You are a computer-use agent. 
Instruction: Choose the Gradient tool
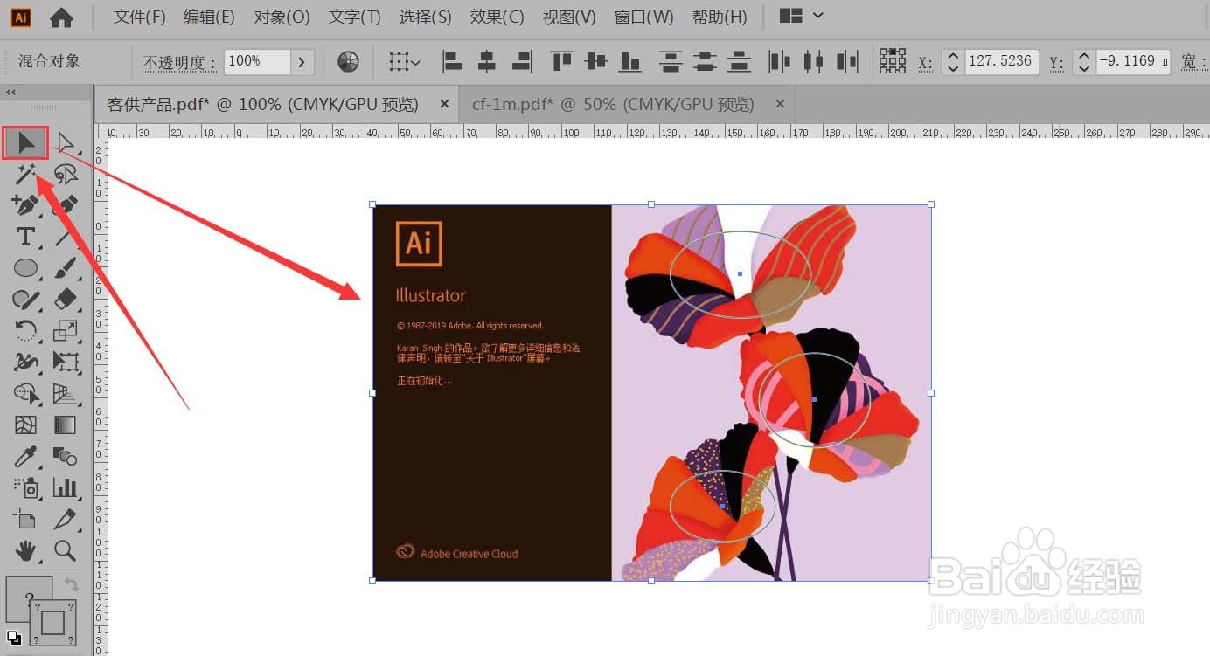tap(66, 425)
